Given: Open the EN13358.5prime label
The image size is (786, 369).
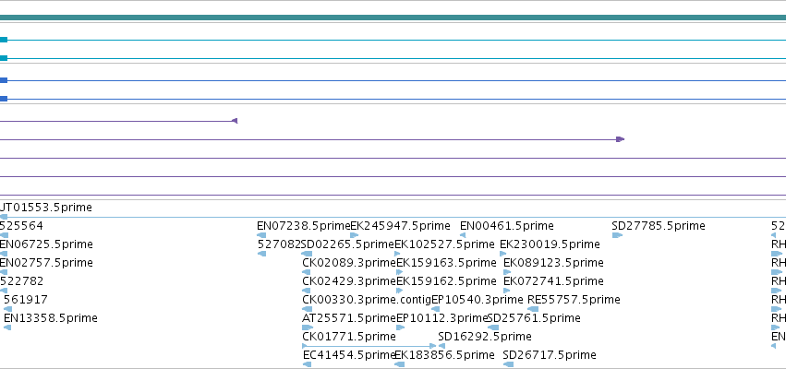Looking at the screenshot, I should 51,318.
